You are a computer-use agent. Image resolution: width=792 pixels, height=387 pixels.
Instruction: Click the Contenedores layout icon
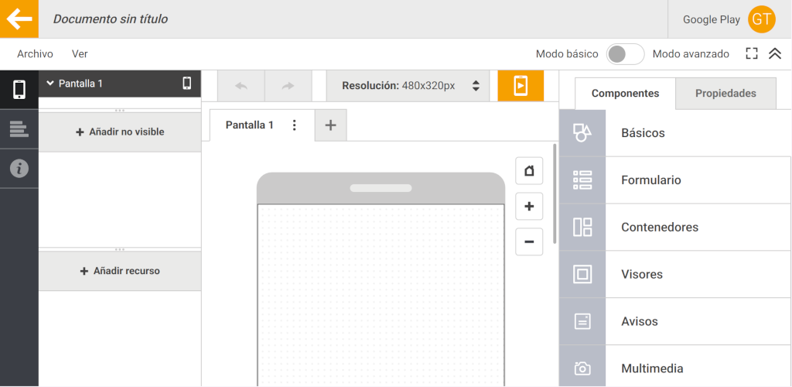point(582,227)
